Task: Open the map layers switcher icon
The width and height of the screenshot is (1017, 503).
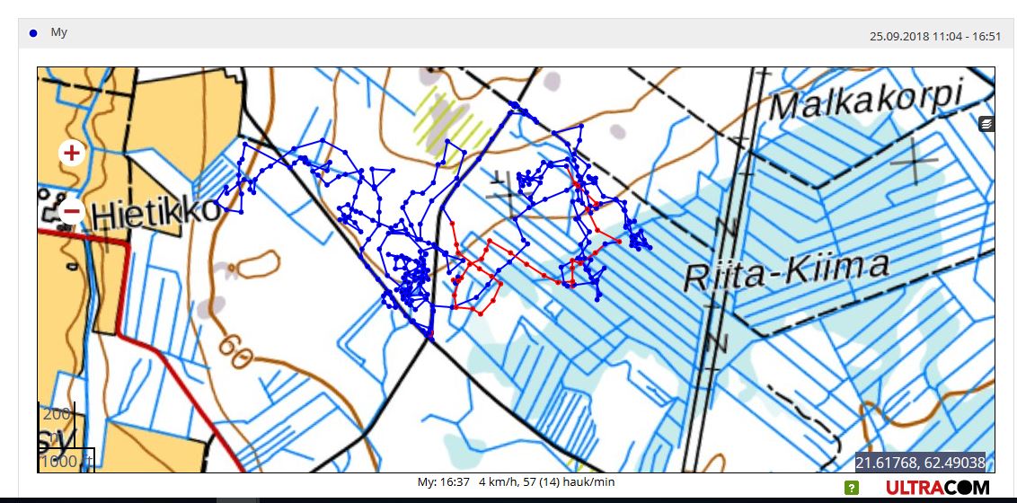Action: [986, 124]
